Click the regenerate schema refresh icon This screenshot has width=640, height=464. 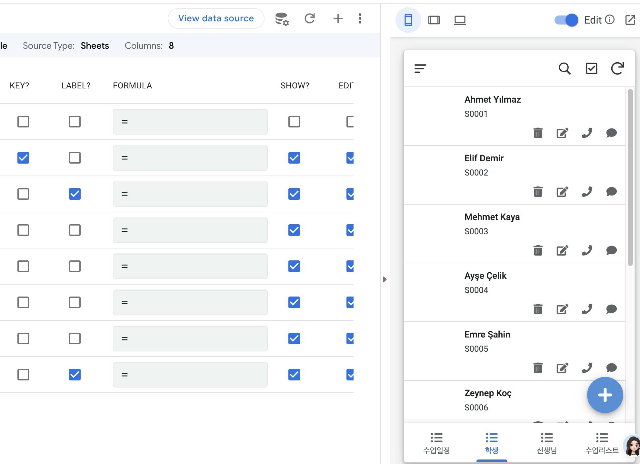pos(310,18)
